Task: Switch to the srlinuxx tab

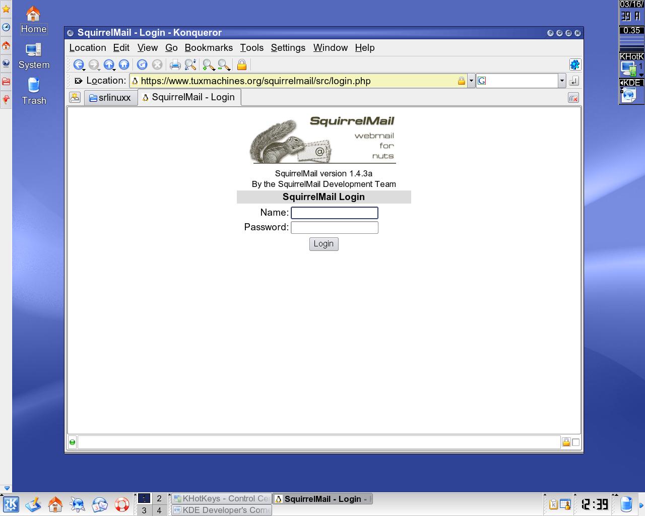Action: [110, 98]
